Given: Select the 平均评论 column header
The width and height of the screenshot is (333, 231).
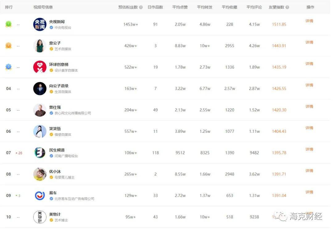Looking at the screenshot, I should click(254, 7).
